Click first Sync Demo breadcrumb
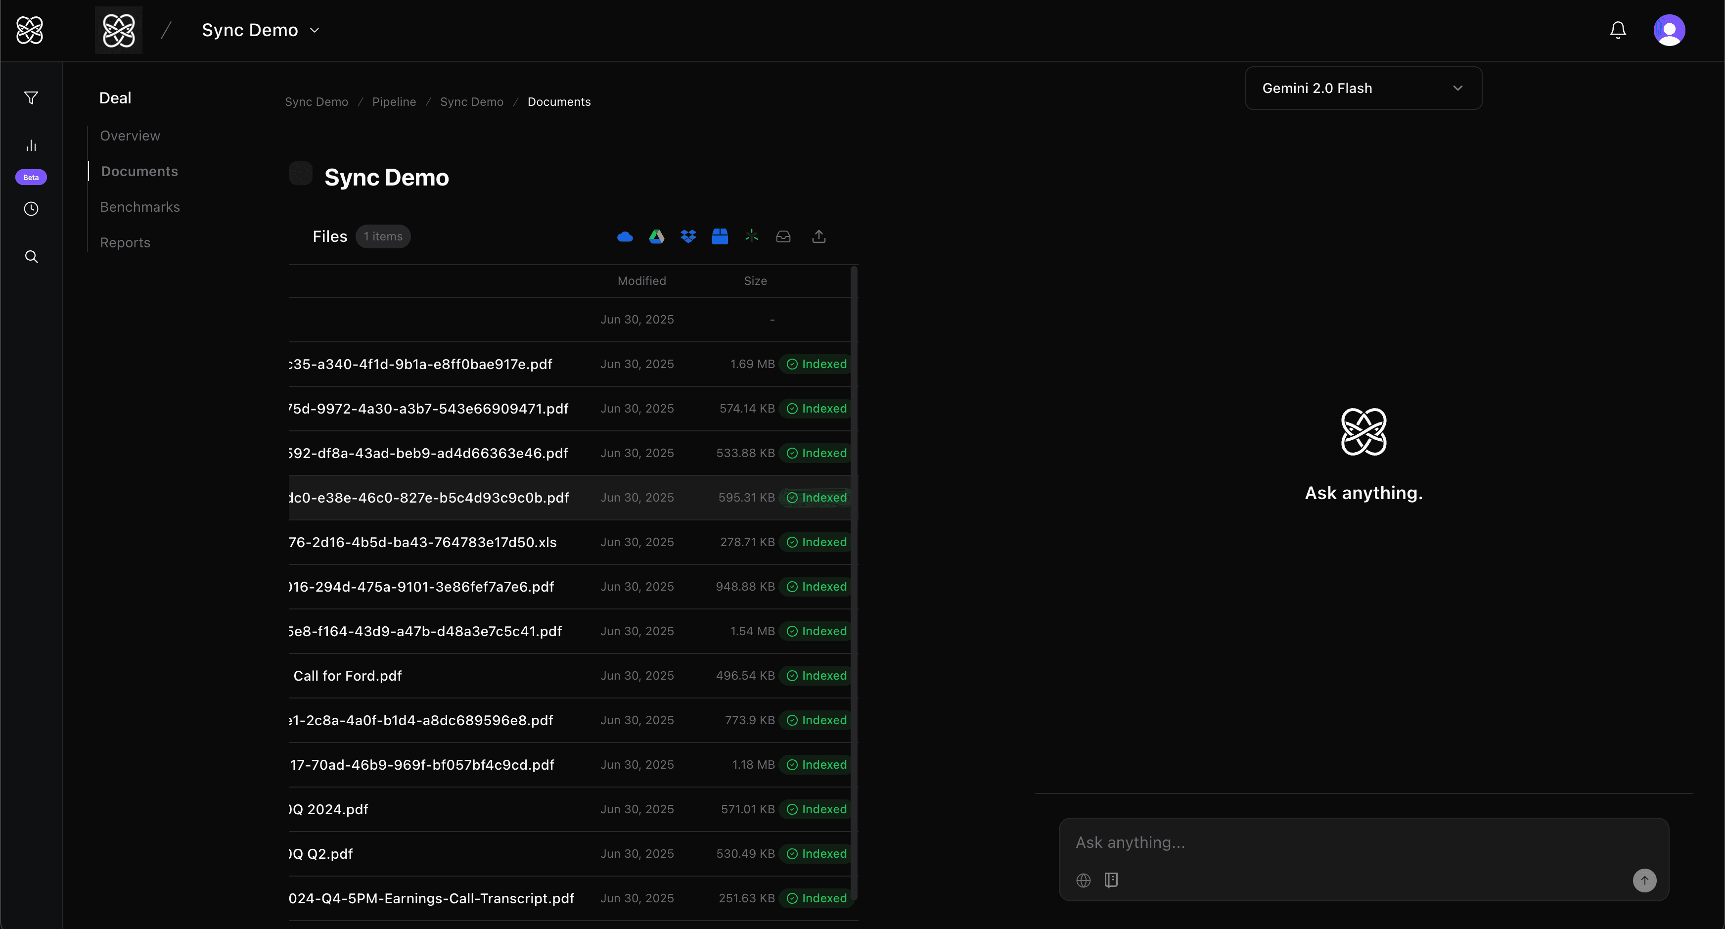Image resolution: width=1725 pixels, height=929 pixels. pos(316,102)
